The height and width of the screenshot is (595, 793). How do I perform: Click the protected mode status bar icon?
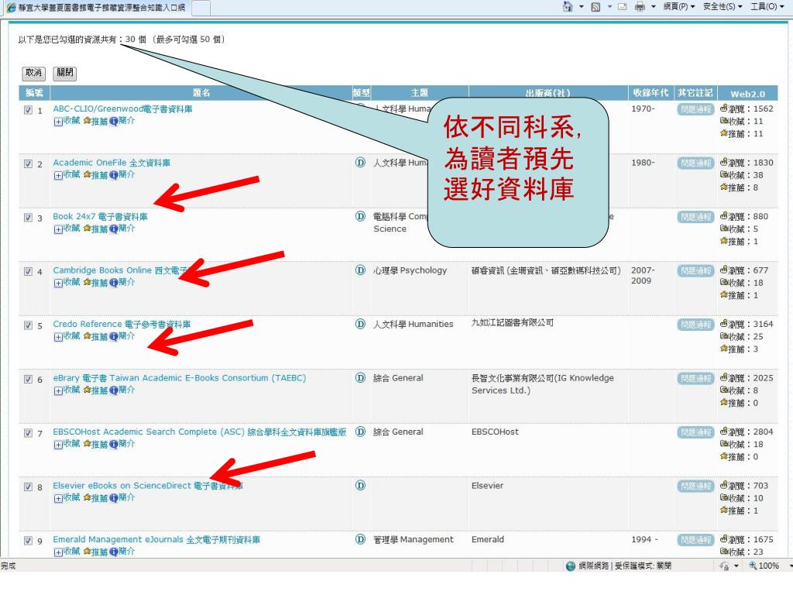point(571,566)
